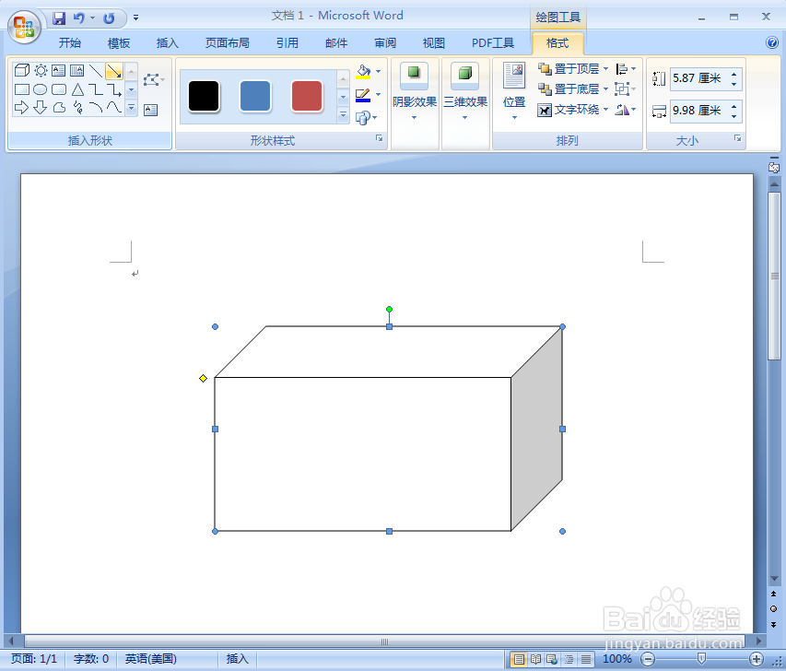The width and height of the screenshot is (786, 671).
Task: Open the Rotate dropdown
Action: click(x=626, y=110)
